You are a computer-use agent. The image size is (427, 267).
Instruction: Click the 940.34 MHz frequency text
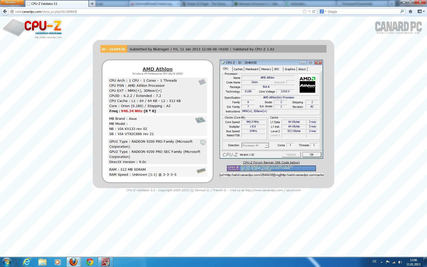(x=132, y=111)
